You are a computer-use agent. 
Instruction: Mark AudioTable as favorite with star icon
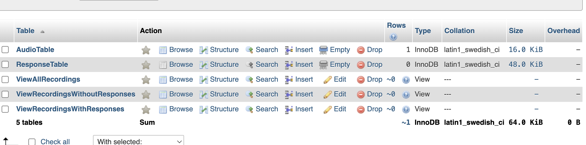146,50
